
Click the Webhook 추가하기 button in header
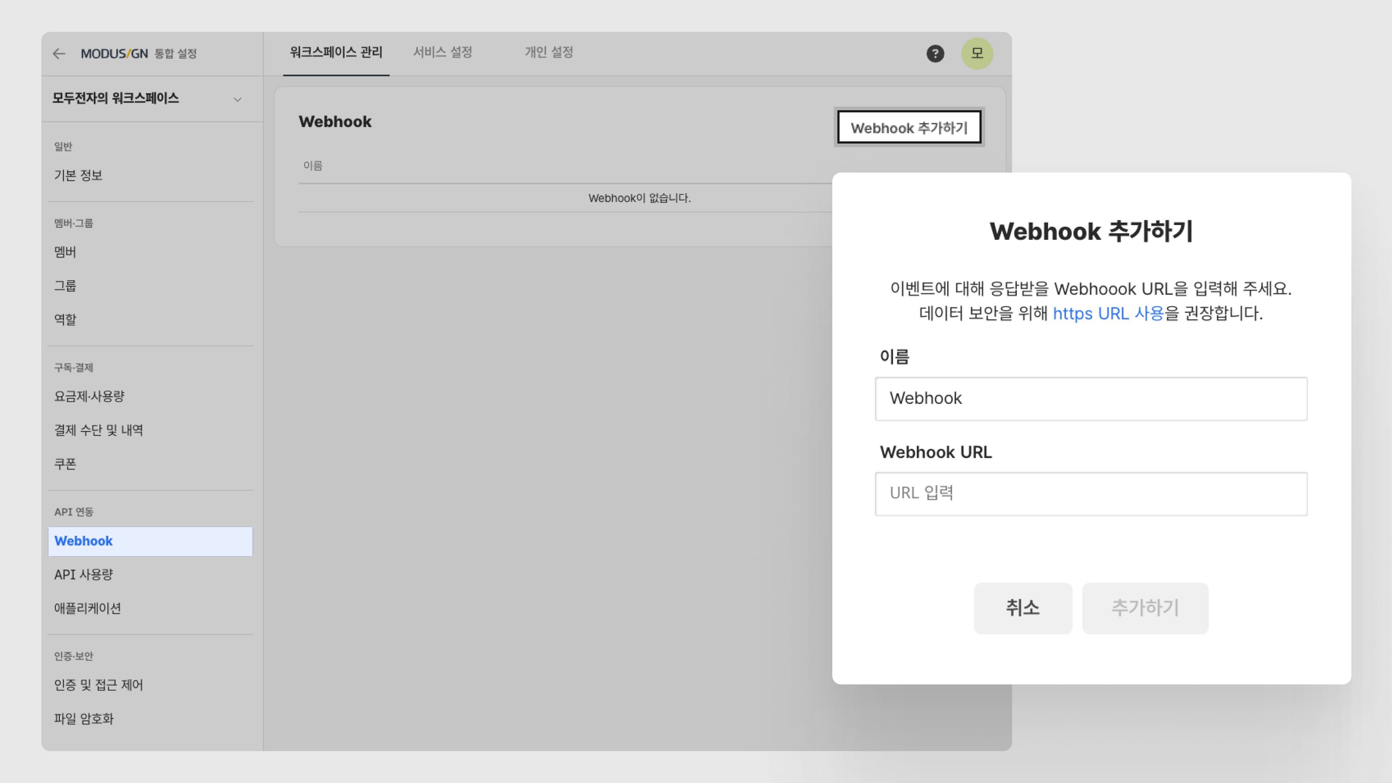(x=909, y=128)
